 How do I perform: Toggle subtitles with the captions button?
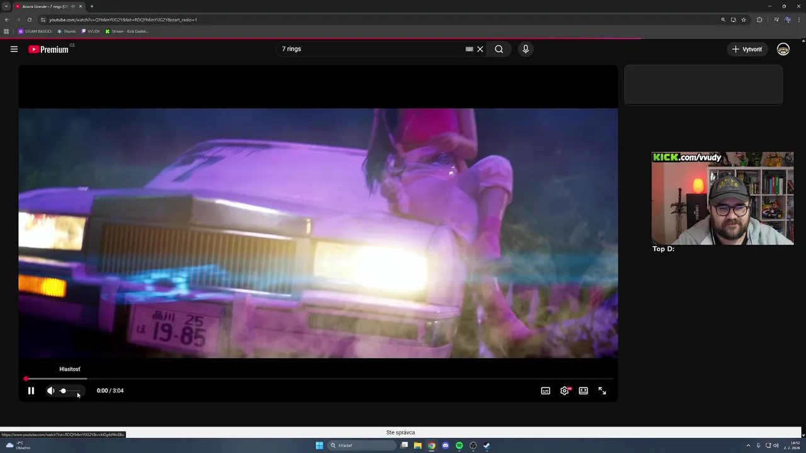pyautogui.click(x=546, y=391)
